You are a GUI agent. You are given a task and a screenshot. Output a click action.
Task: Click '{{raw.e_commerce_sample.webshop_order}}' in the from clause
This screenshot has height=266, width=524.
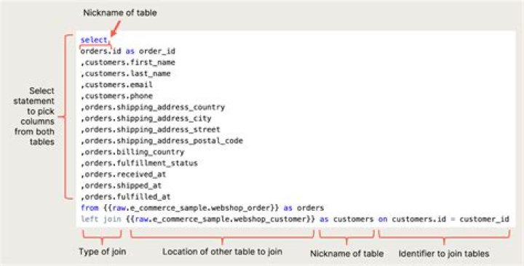click(x=191, y=208)
